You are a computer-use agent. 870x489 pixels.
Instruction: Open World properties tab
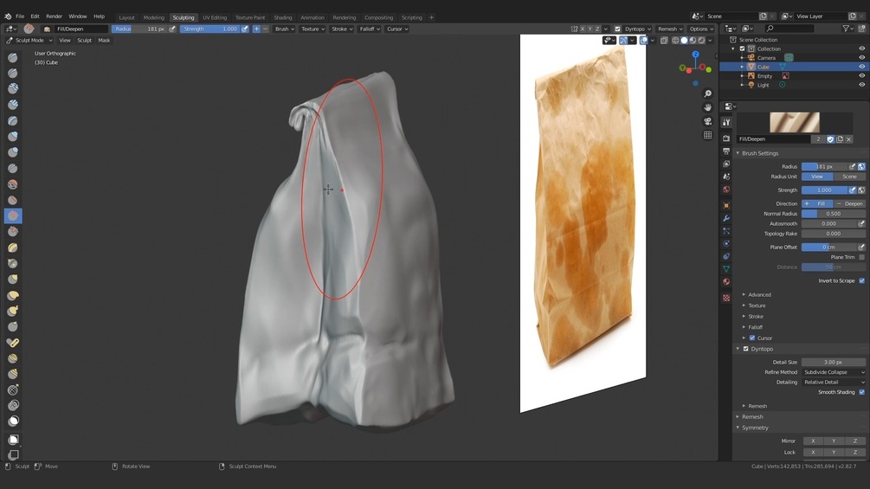coord(726,189)
